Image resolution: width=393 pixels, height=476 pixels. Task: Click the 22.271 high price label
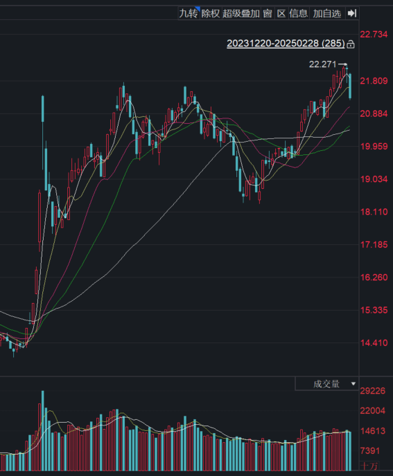point(323,64)
